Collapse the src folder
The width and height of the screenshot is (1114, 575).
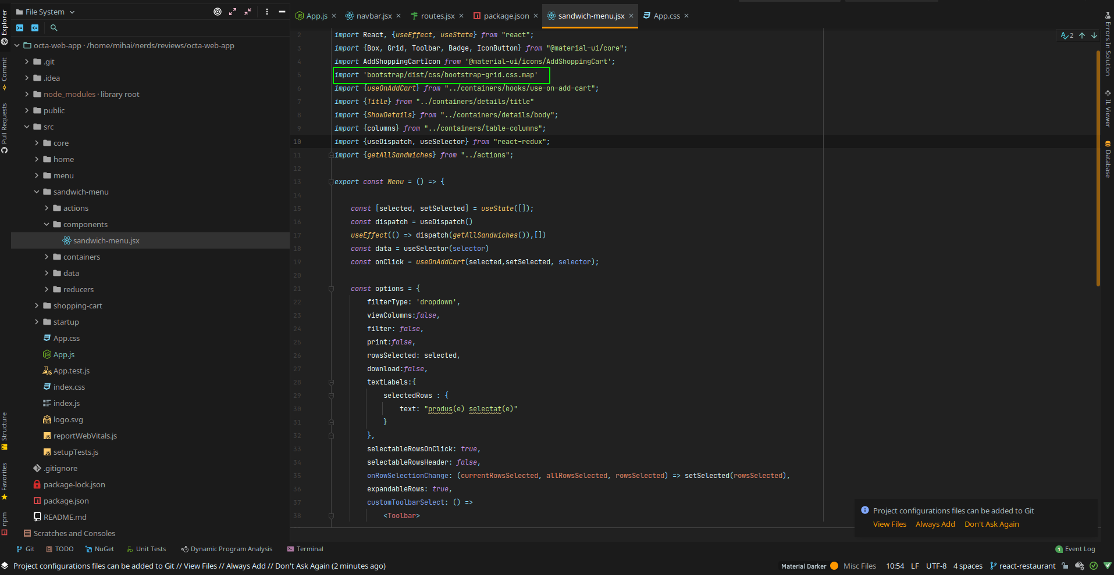point(27,127)
